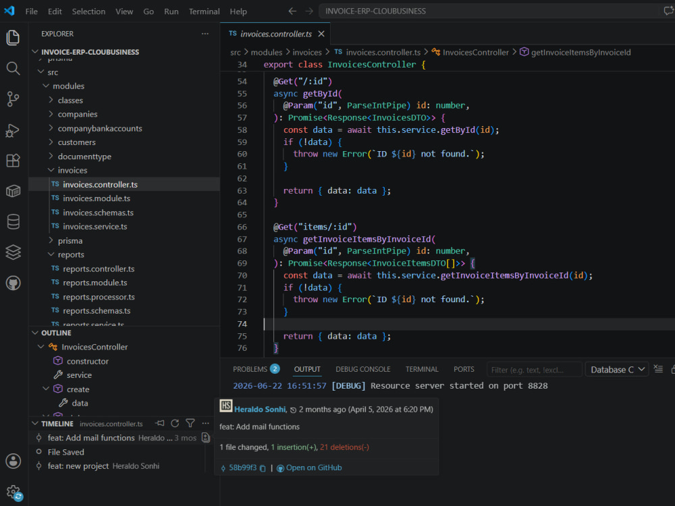Image resolution: width=675 pixels, height=506 pixels.
Task: Open Timeline more actions ellipsis
Action: 205,424
